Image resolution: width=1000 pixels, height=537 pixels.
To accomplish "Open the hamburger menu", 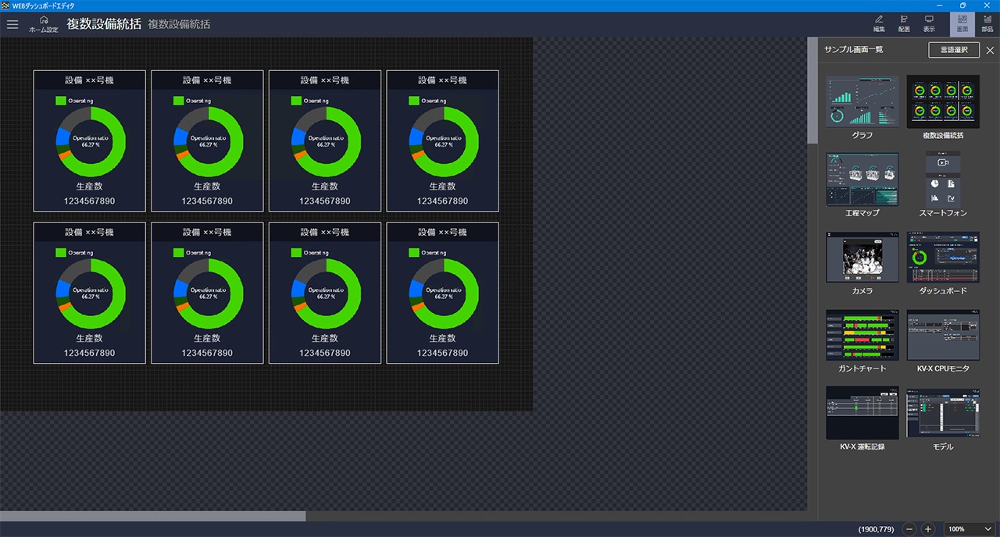I will (12, 24).
